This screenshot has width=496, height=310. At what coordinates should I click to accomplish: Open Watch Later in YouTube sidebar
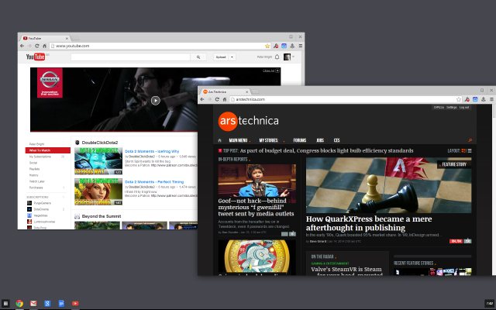pos(37,181)
